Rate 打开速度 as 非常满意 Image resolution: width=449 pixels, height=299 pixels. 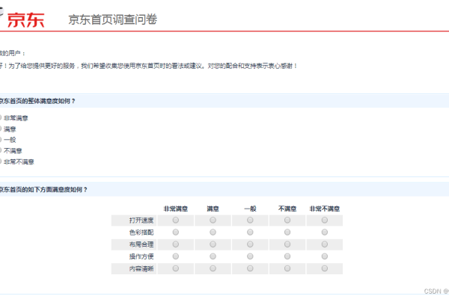tap(176, 220)
